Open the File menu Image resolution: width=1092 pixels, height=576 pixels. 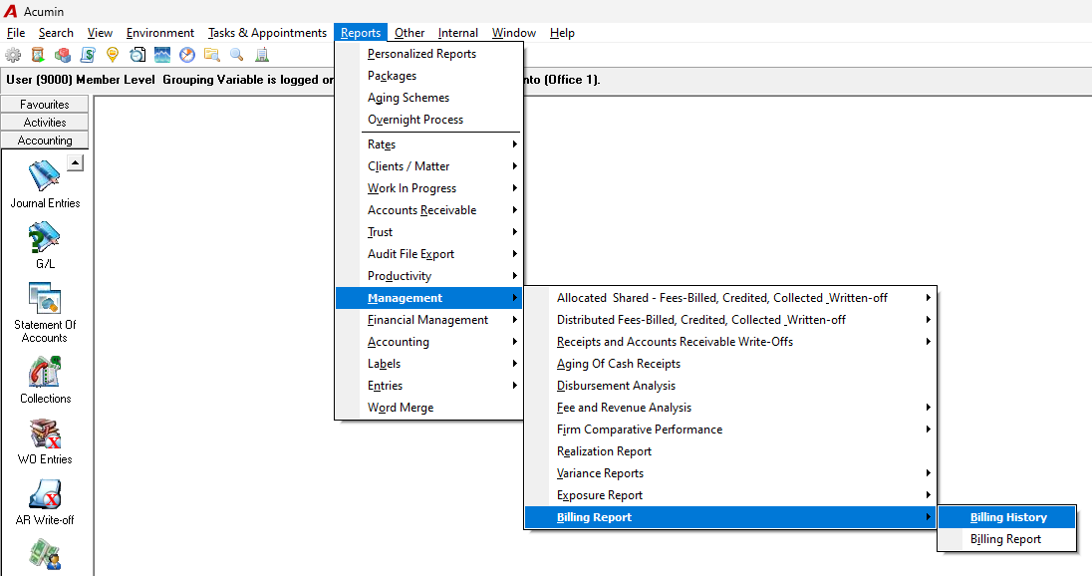coord(16,33)
